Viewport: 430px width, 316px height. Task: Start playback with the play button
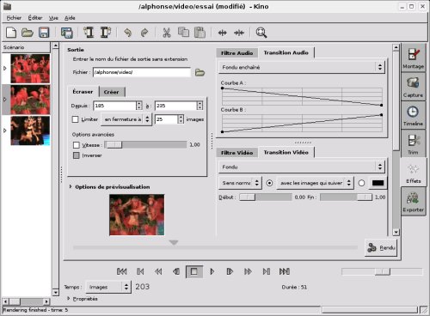click(x=212, y=271)
